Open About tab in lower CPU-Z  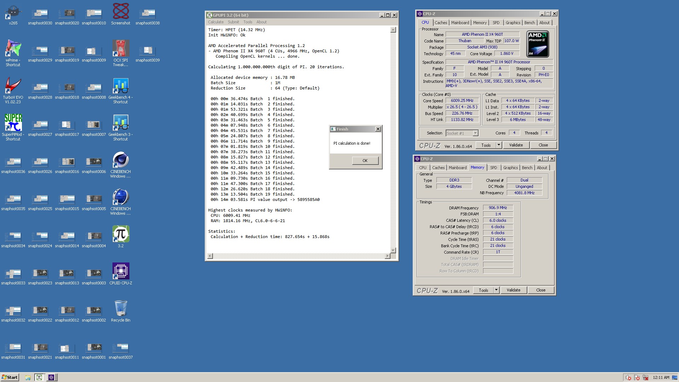coord(542,168)
